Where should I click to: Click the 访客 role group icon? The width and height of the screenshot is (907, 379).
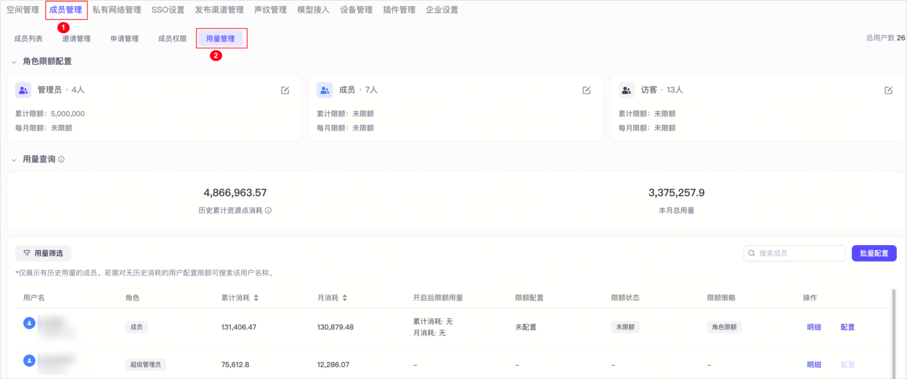coord(627,90)
